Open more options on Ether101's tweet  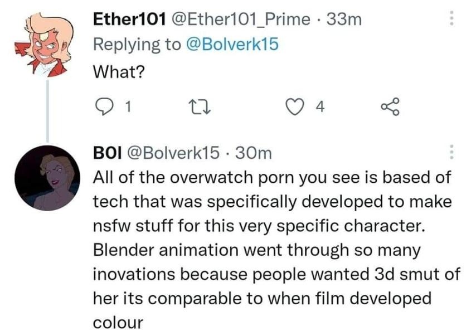point(453,20)
